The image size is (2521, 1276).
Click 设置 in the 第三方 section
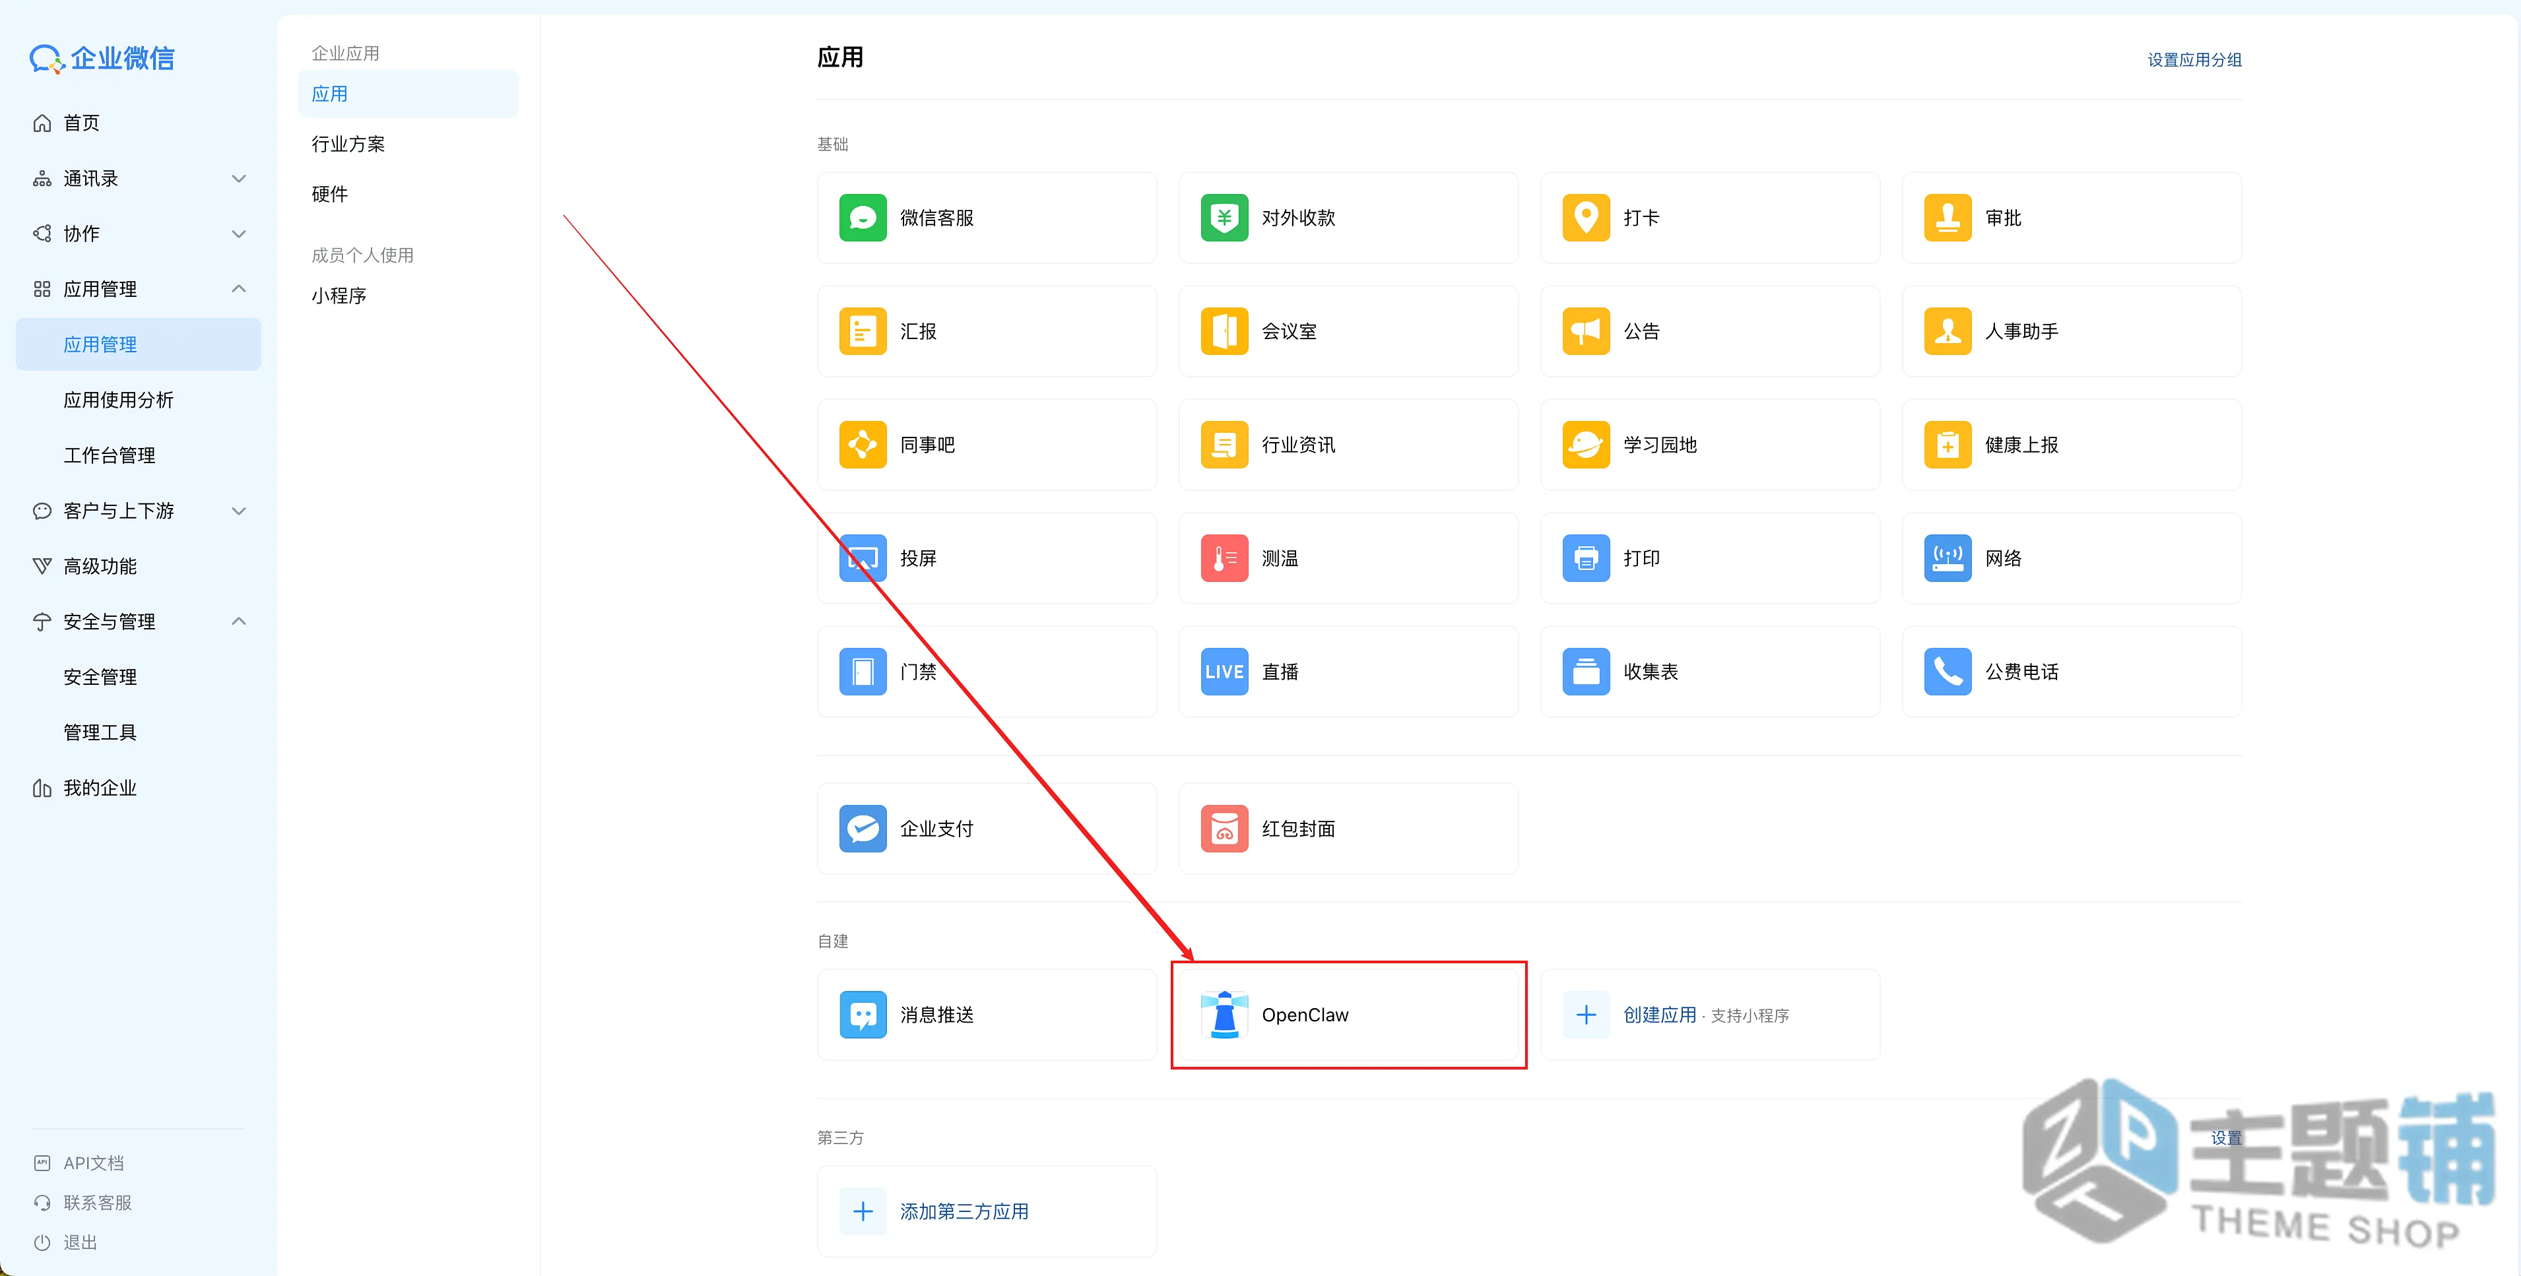coord(2225,1137)
